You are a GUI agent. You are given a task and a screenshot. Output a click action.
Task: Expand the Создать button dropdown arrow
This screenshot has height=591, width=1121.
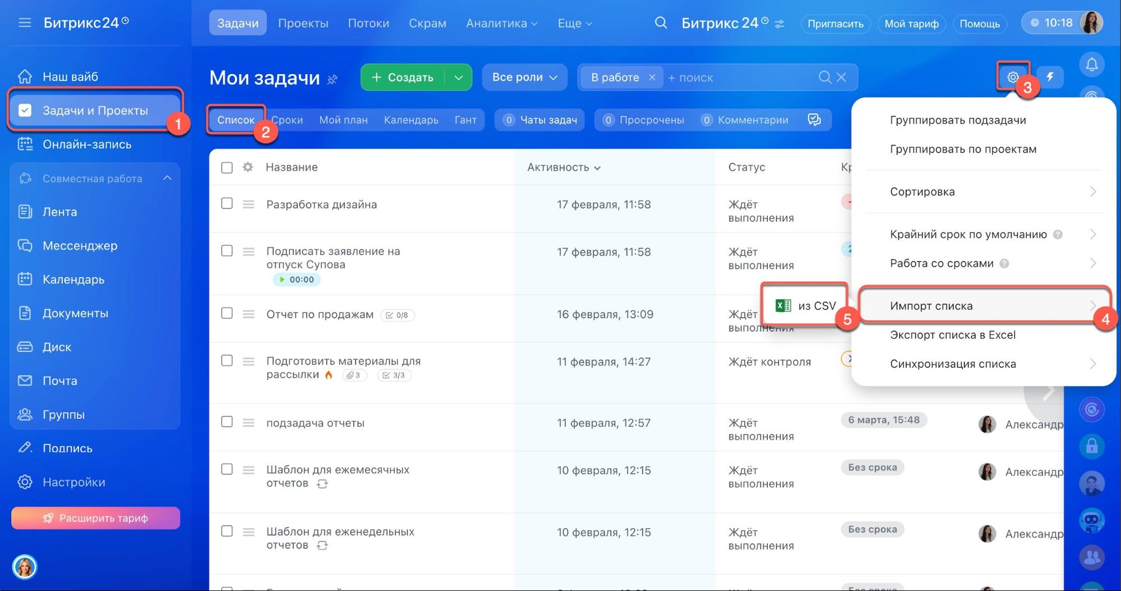459,77
